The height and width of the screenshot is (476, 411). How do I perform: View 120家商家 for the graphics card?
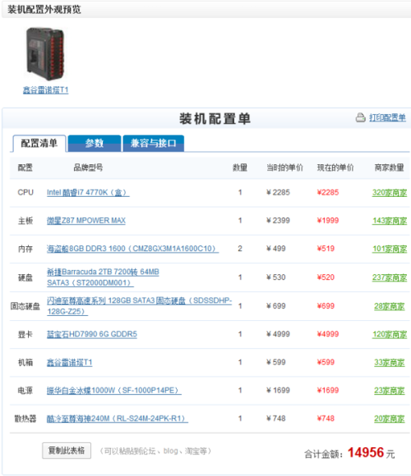[x=390, y=335]
